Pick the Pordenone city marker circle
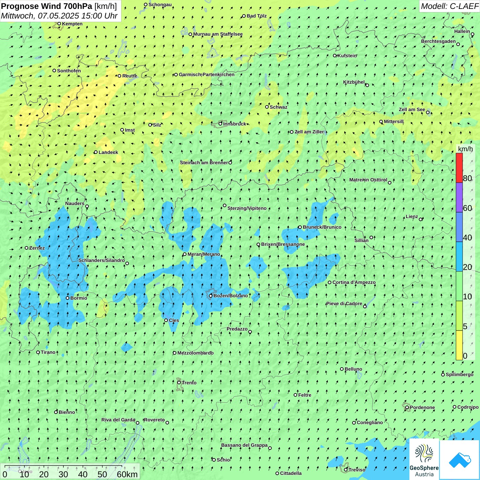This screenshot has height=480, width=480. [x=407, y=408]
